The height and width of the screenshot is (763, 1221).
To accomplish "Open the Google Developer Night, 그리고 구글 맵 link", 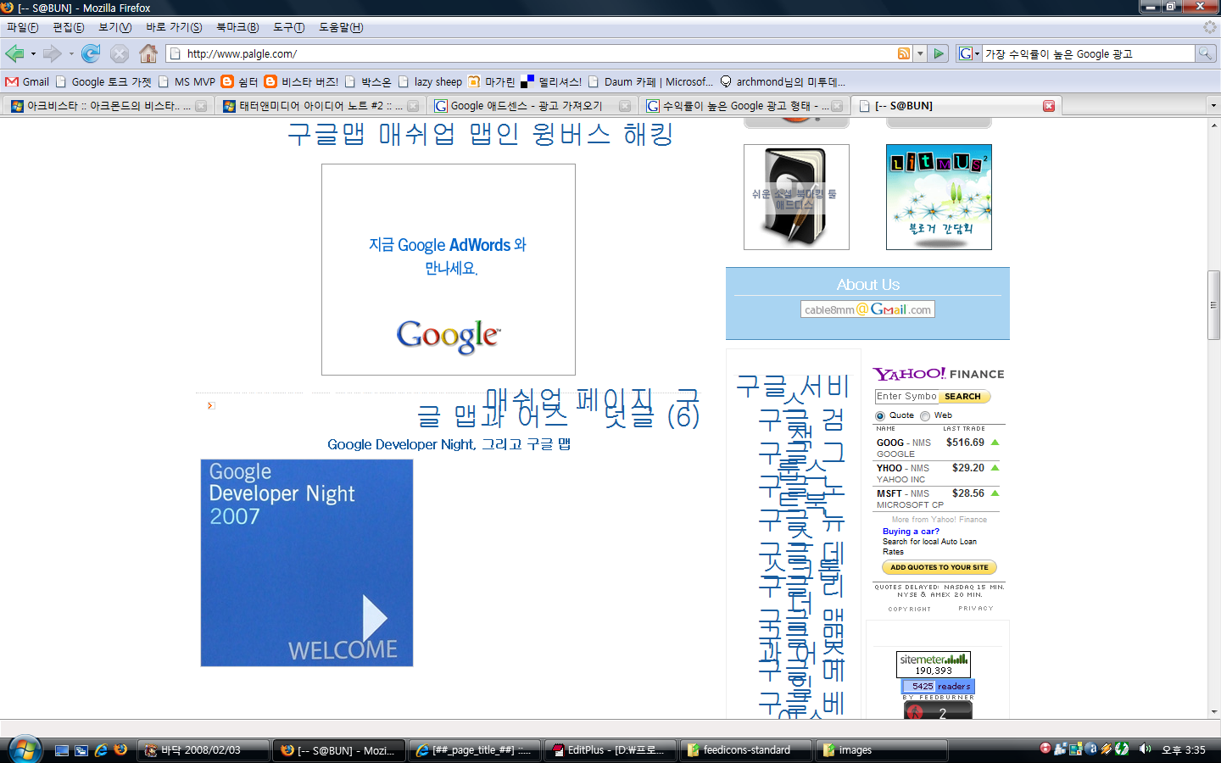I will 449,444.
